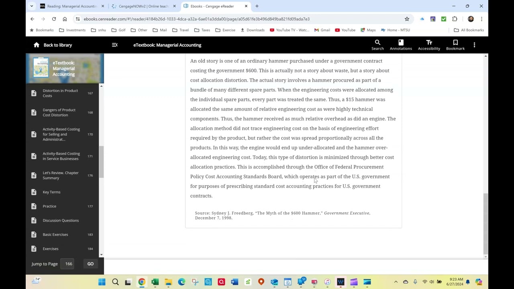This screenshot has height=289, width=514.
Task: Open the Golf bookmarks folder
Action: click(118, 30)
